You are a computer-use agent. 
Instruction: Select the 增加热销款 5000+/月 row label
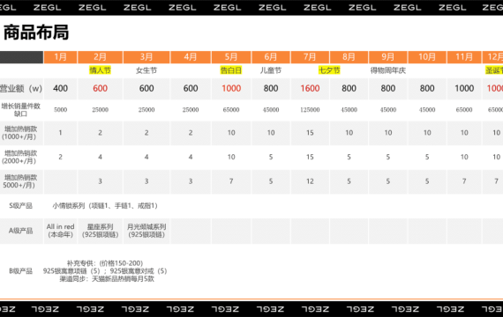tap(20, 181)
